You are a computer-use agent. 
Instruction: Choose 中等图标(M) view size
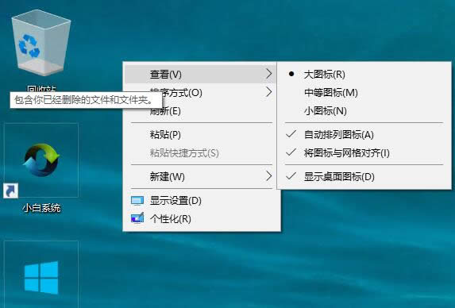pos(364,93)
